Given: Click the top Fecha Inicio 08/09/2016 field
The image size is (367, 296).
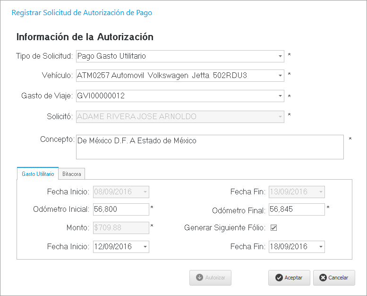Looking at the screenshot, I should (117, 192).
